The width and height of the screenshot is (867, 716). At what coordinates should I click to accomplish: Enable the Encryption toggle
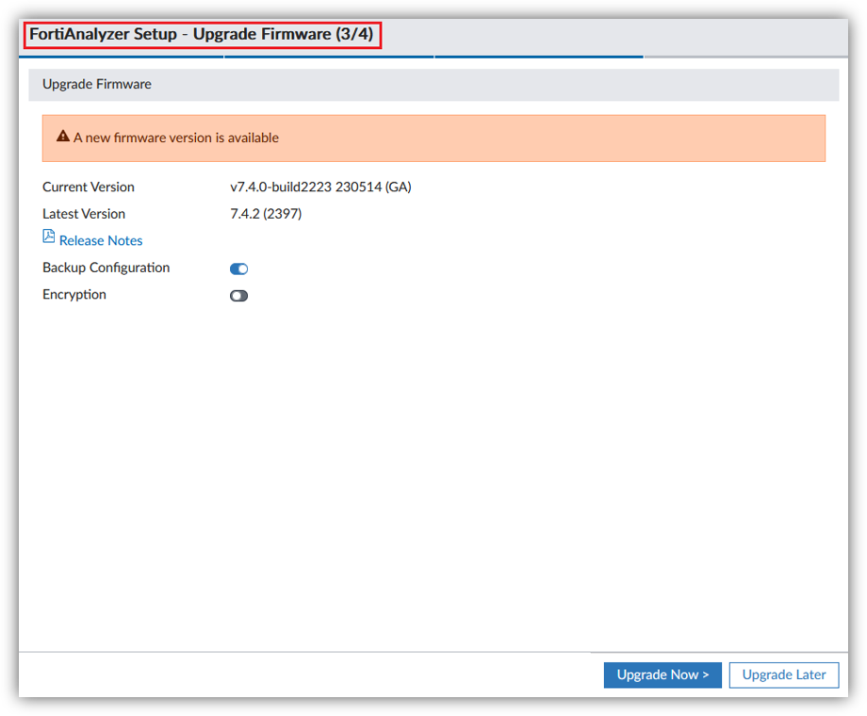click(x=238, y=296)
